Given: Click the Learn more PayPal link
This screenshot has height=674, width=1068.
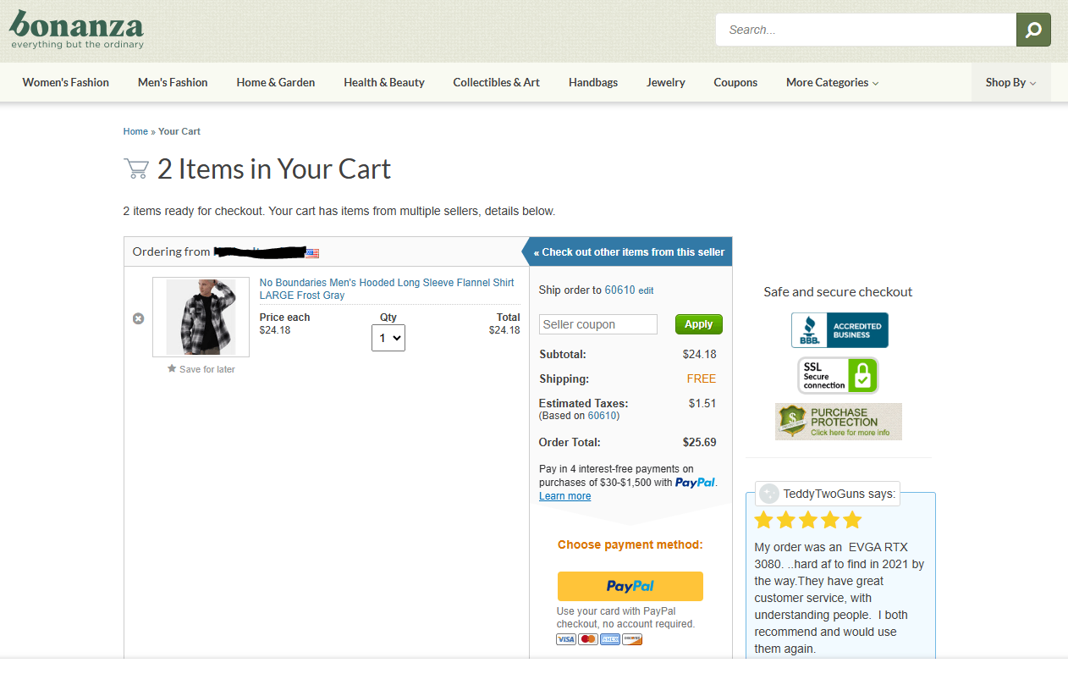Looking at the screenshot, I should point(564,496).
